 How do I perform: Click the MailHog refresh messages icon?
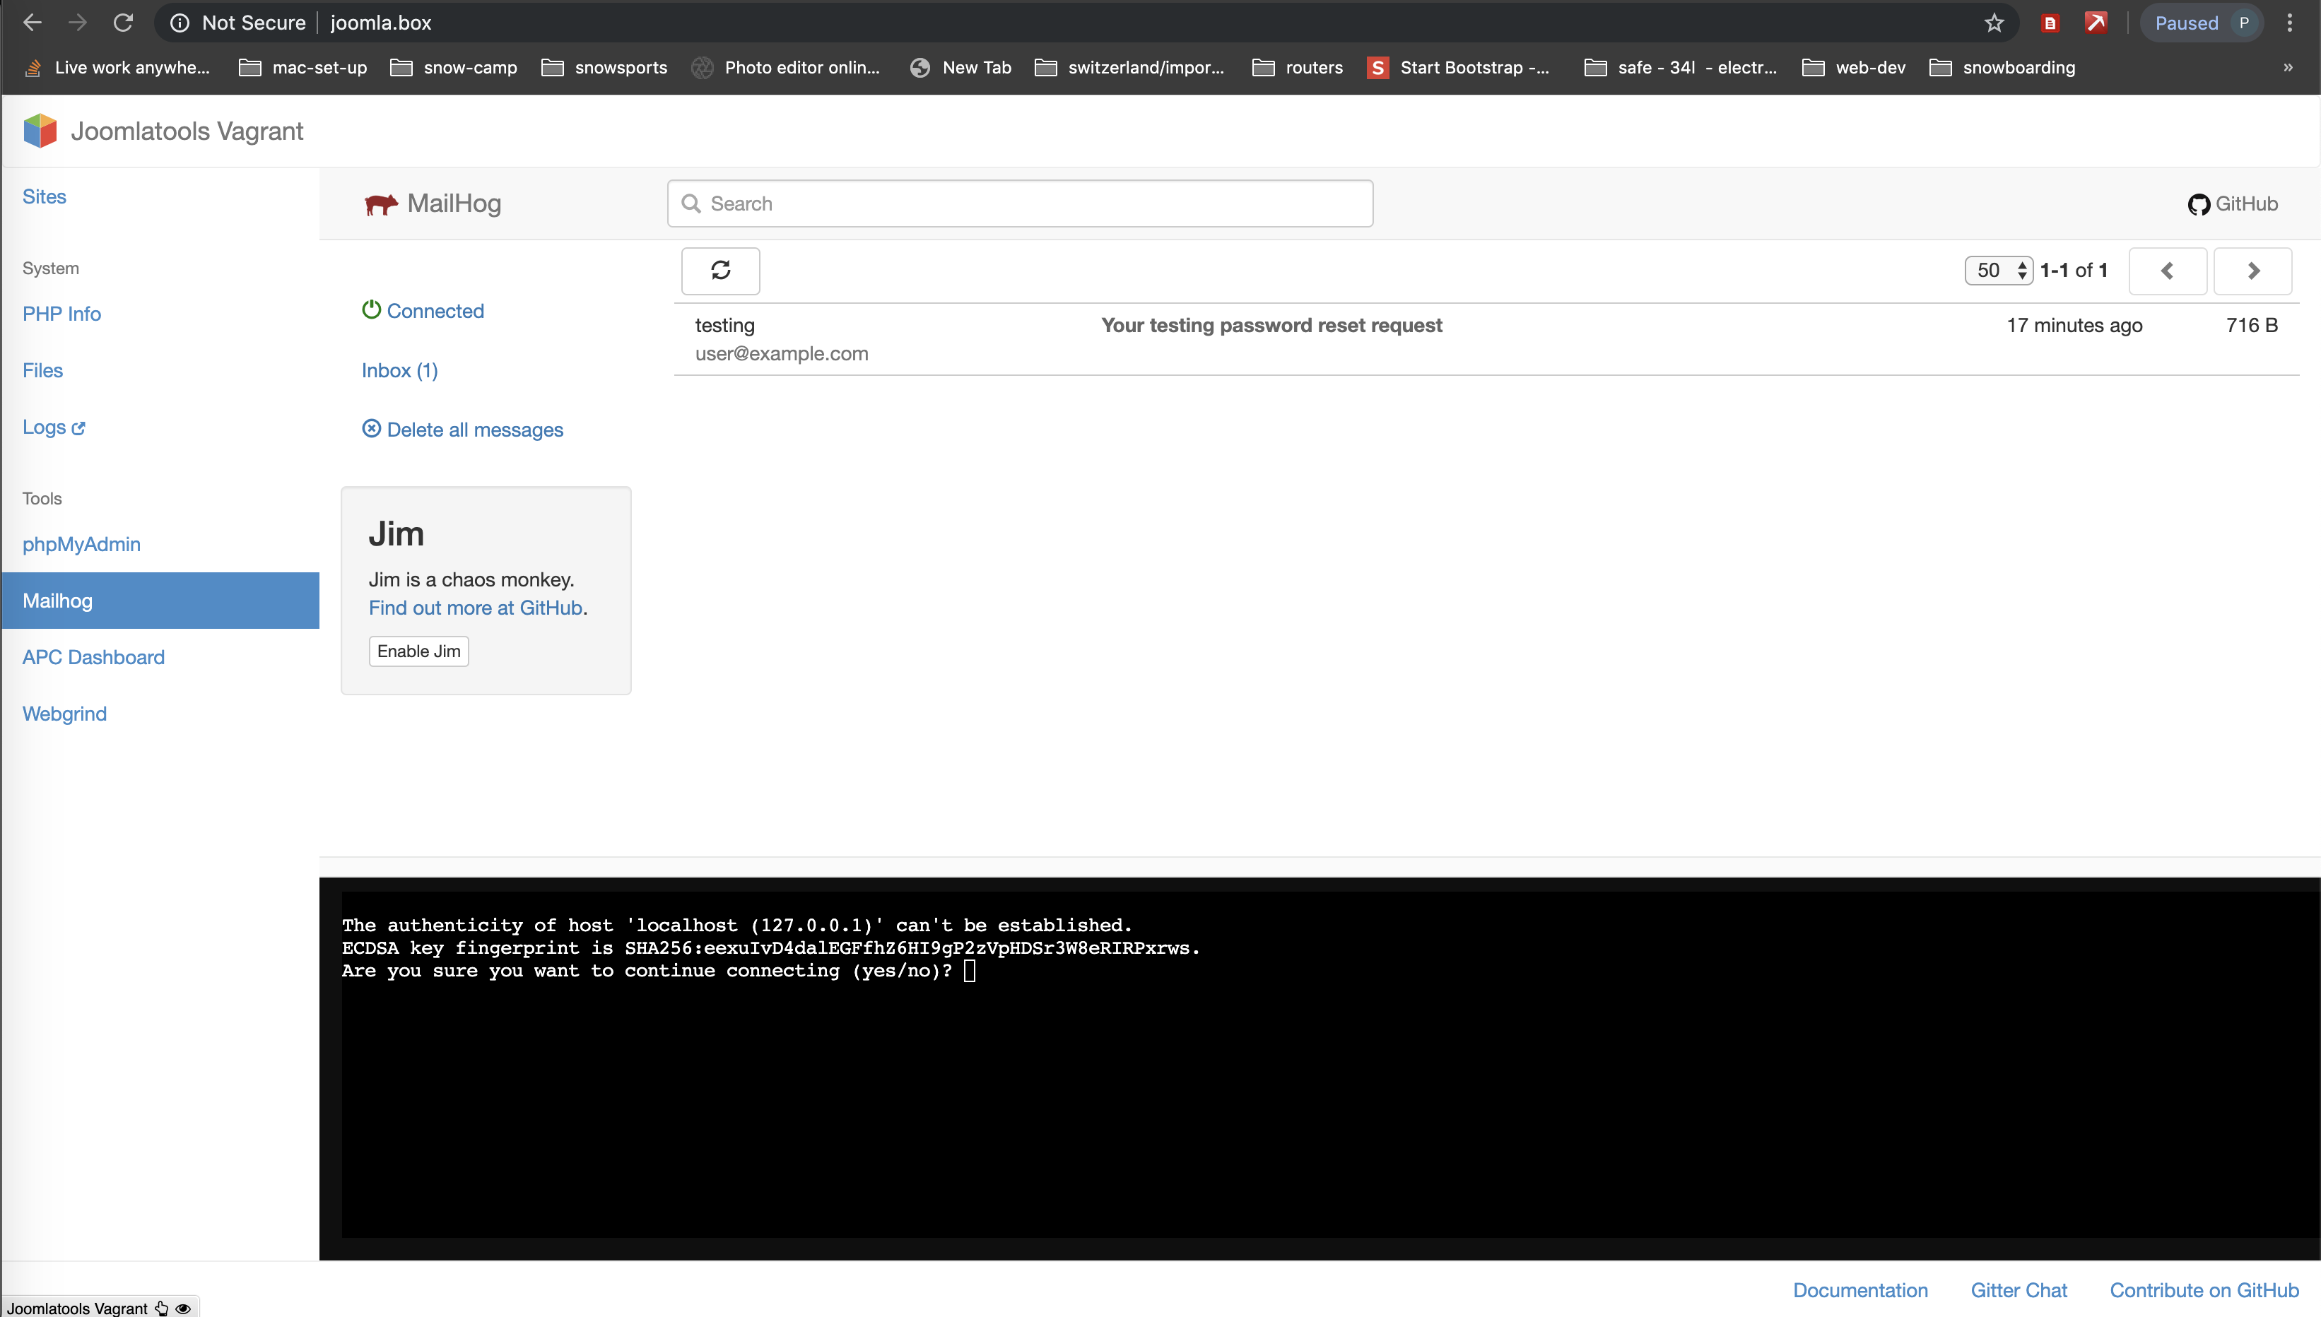point(720,271)
